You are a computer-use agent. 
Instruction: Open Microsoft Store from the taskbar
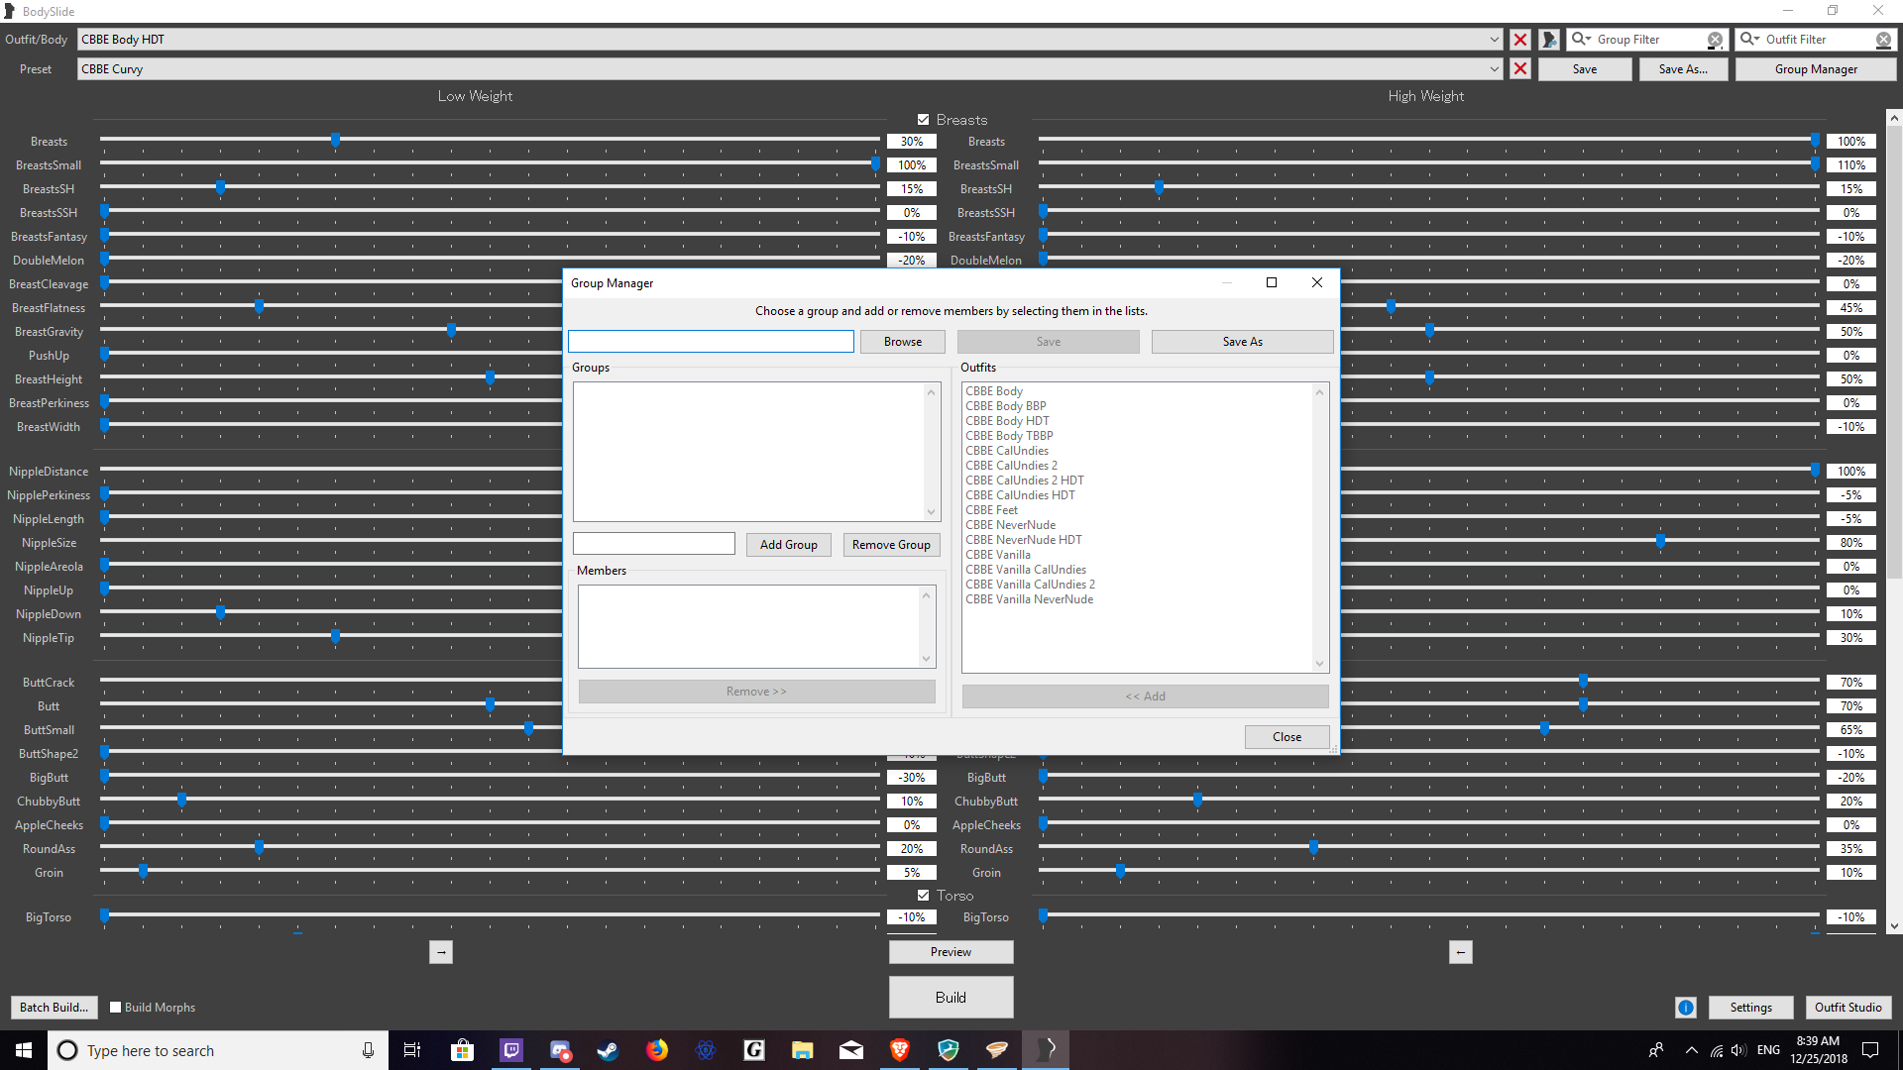pos(462,1050)
